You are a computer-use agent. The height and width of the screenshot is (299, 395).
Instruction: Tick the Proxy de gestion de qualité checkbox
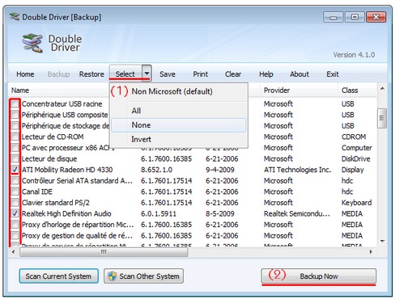tap(15, 236)
